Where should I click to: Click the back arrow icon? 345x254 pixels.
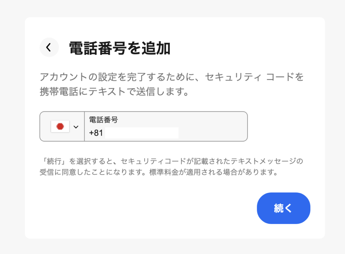[49, 48]
